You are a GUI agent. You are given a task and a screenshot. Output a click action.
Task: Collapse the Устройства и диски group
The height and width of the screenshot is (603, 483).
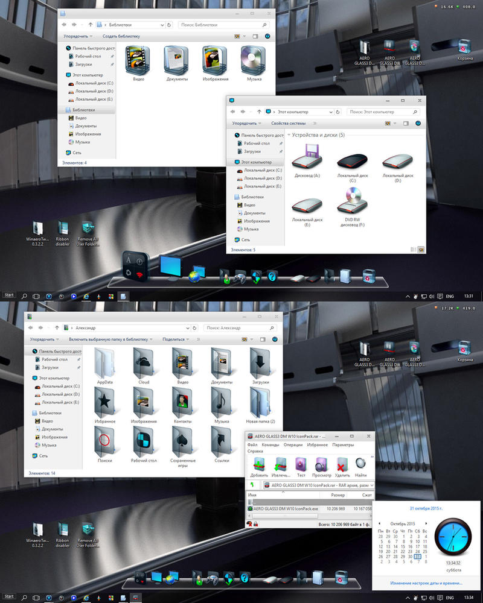(288, 135)
